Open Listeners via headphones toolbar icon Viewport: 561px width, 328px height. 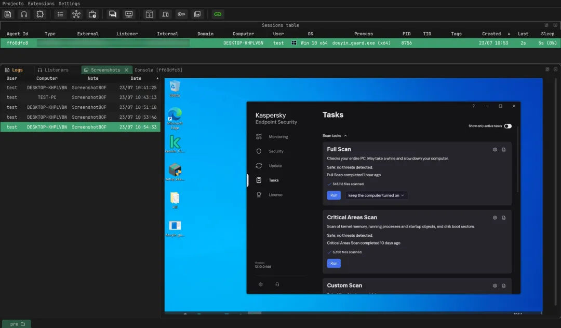(x=24, y=15)
